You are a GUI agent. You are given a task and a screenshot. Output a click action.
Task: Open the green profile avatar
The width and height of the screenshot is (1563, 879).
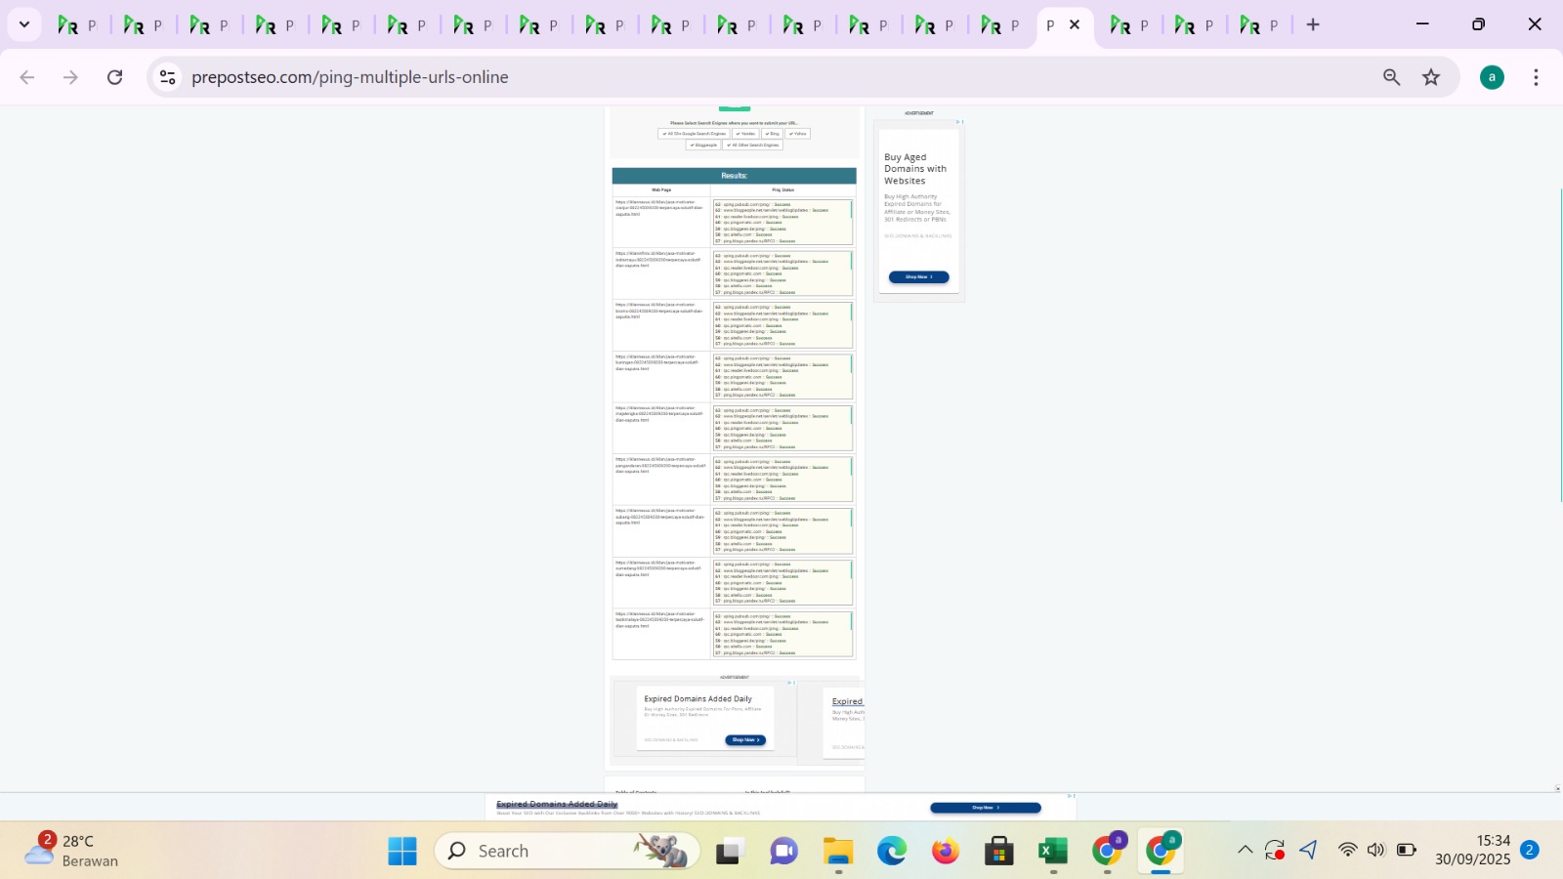pyautogui.click(x=1492, y=77)
